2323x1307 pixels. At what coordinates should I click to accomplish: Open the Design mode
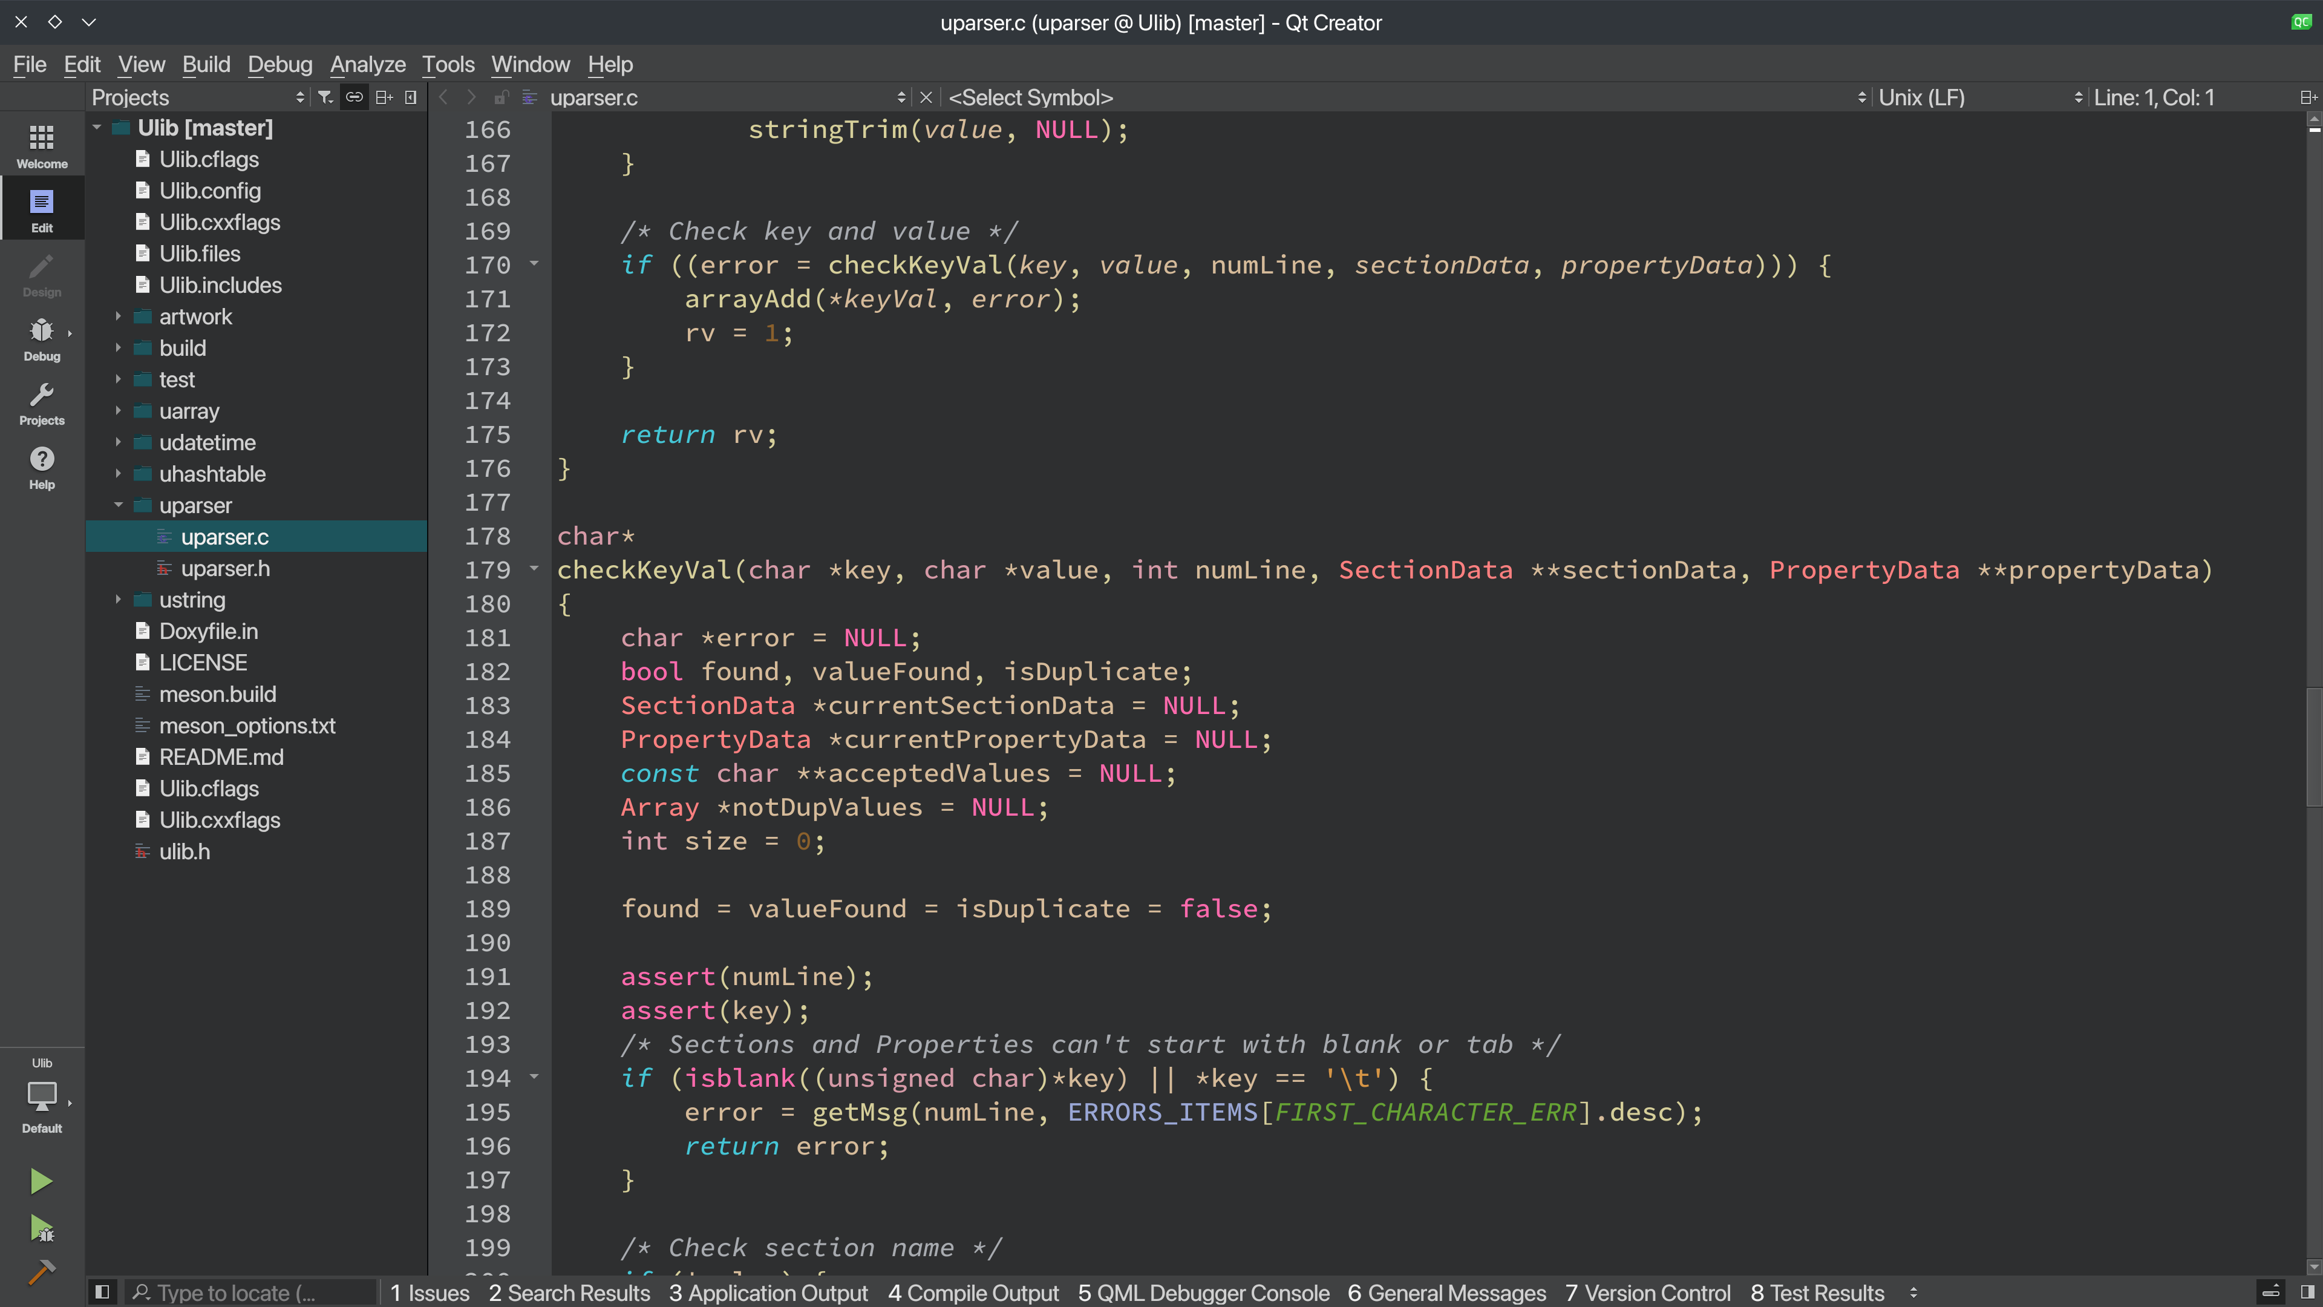(42, 274)
